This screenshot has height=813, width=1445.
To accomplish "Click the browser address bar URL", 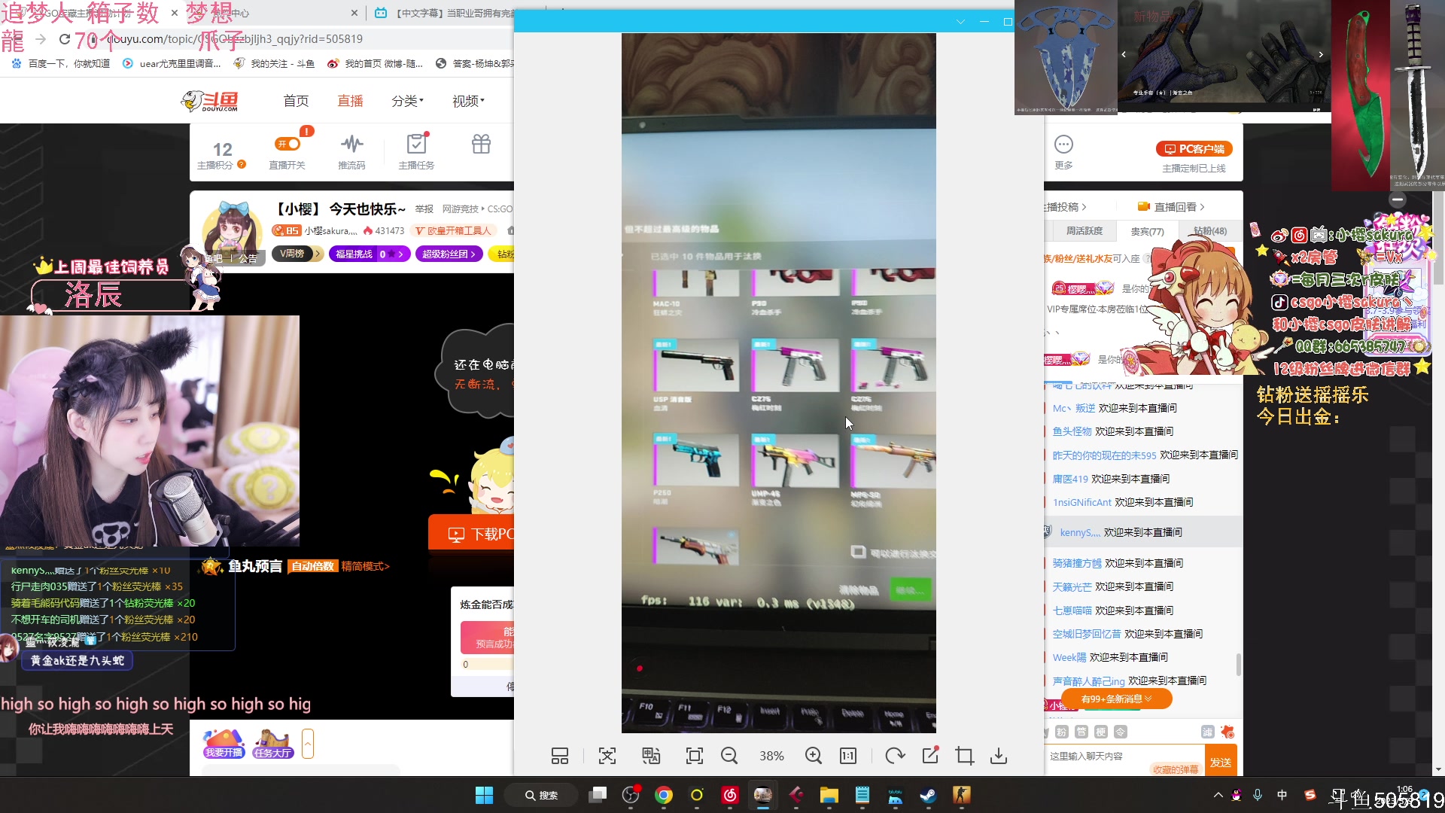I will [235, 39].
